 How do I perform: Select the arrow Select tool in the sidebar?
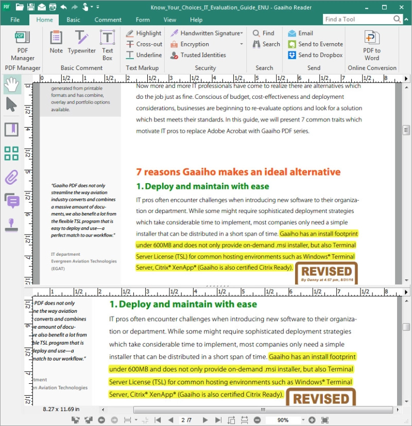coord(11,104)
